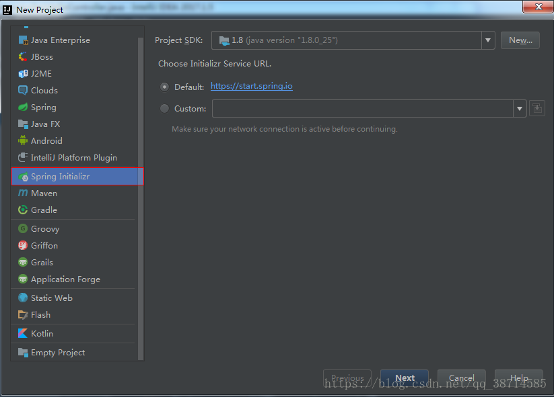
Task: Open Help for this dialog
Action: click(519, 378)
